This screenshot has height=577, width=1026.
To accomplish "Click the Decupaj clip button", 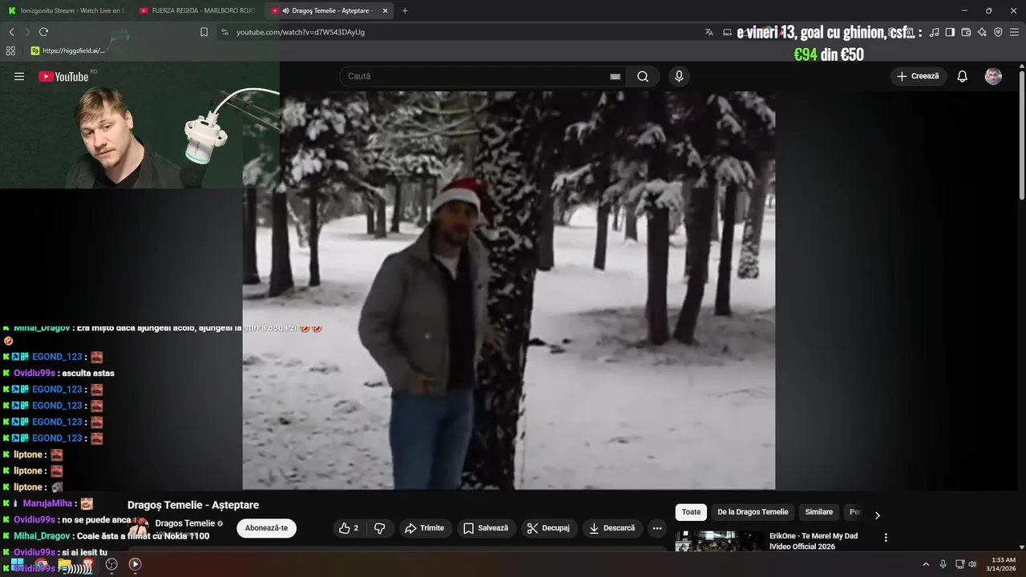I will [548, 528].
